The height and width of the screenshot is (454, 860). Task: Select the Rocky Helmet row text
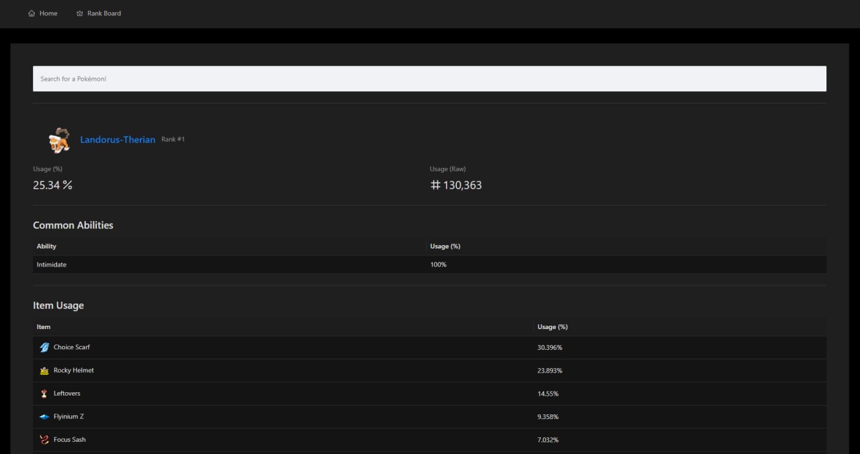pos(74,371)
